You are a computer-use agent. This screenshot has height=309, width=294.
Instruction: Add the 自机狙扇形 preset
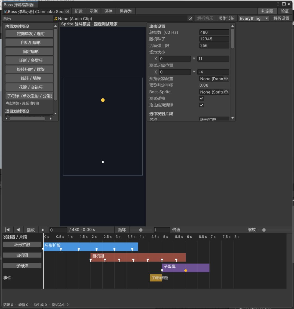[x=29, y=43]
